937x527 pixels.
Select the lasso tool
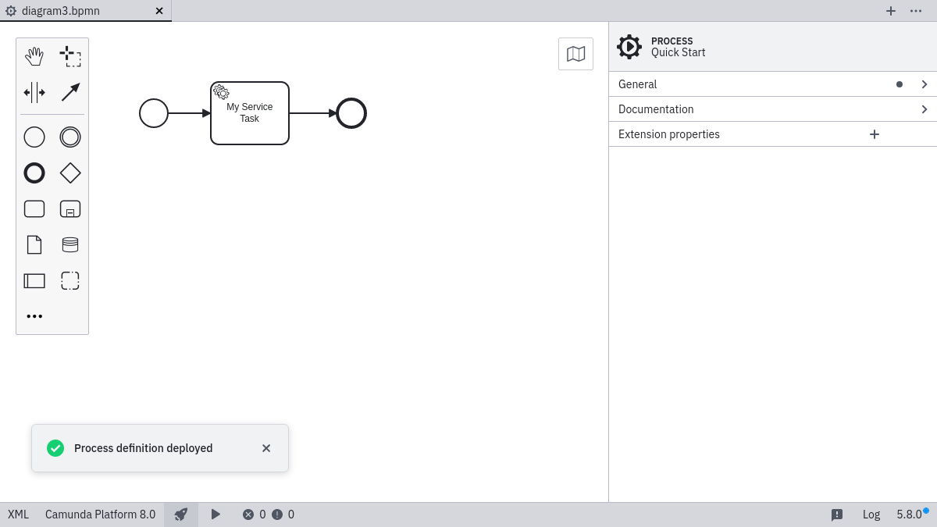click(x=70, y=56)
